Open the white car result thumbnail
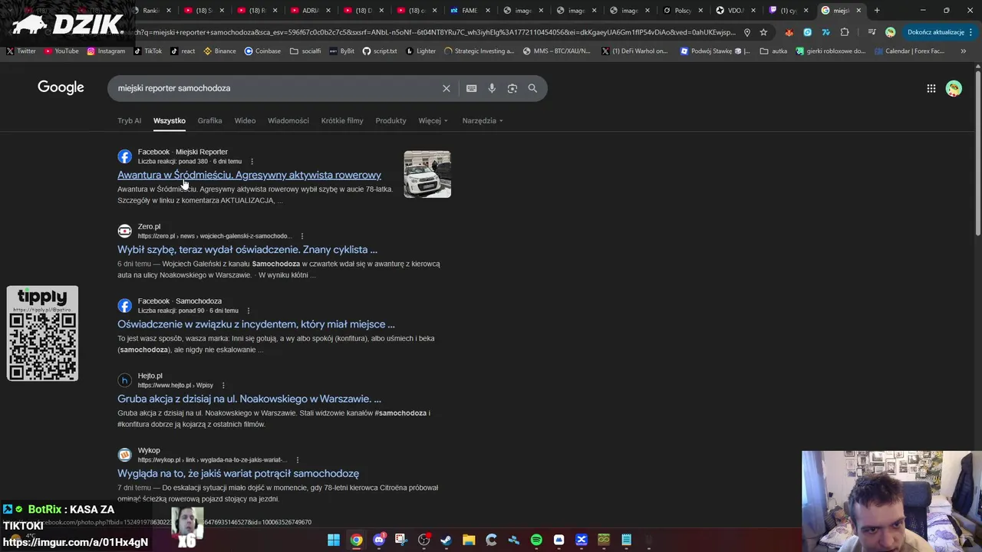This screenshot has width=982, height=552. (427, 174)
